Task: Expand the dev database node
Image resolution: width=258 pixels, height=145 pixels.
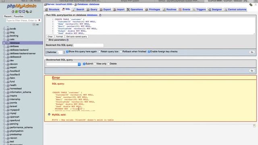Action: [x=4, y=61]
